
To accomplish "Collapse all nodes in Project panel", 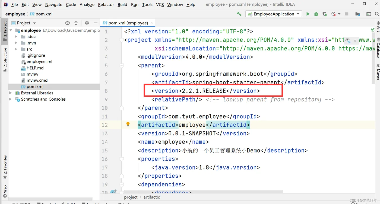I will pyautogui.click(x=76, y=23).
